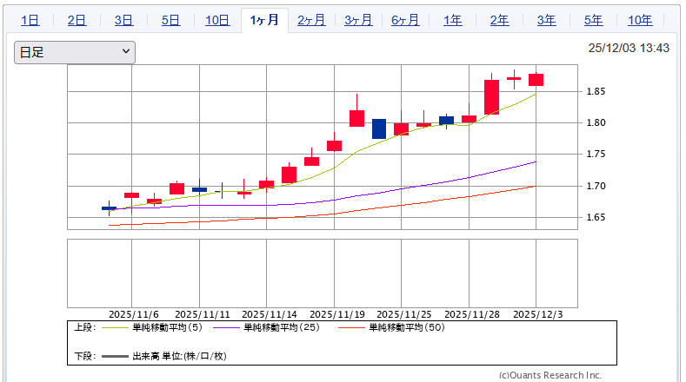Viewport: 686px width, 382px height.
Task: Switch to the 3年 chart range
Action: (x=546, y=20)
